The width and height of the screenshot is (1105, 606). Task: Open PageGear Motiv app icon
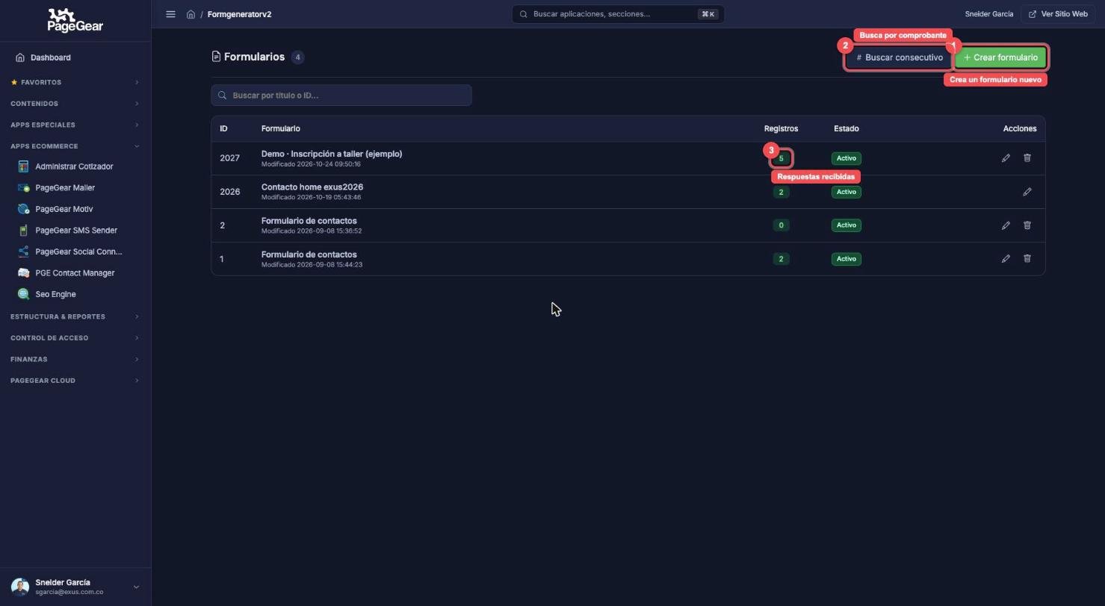tap(23, 209)
